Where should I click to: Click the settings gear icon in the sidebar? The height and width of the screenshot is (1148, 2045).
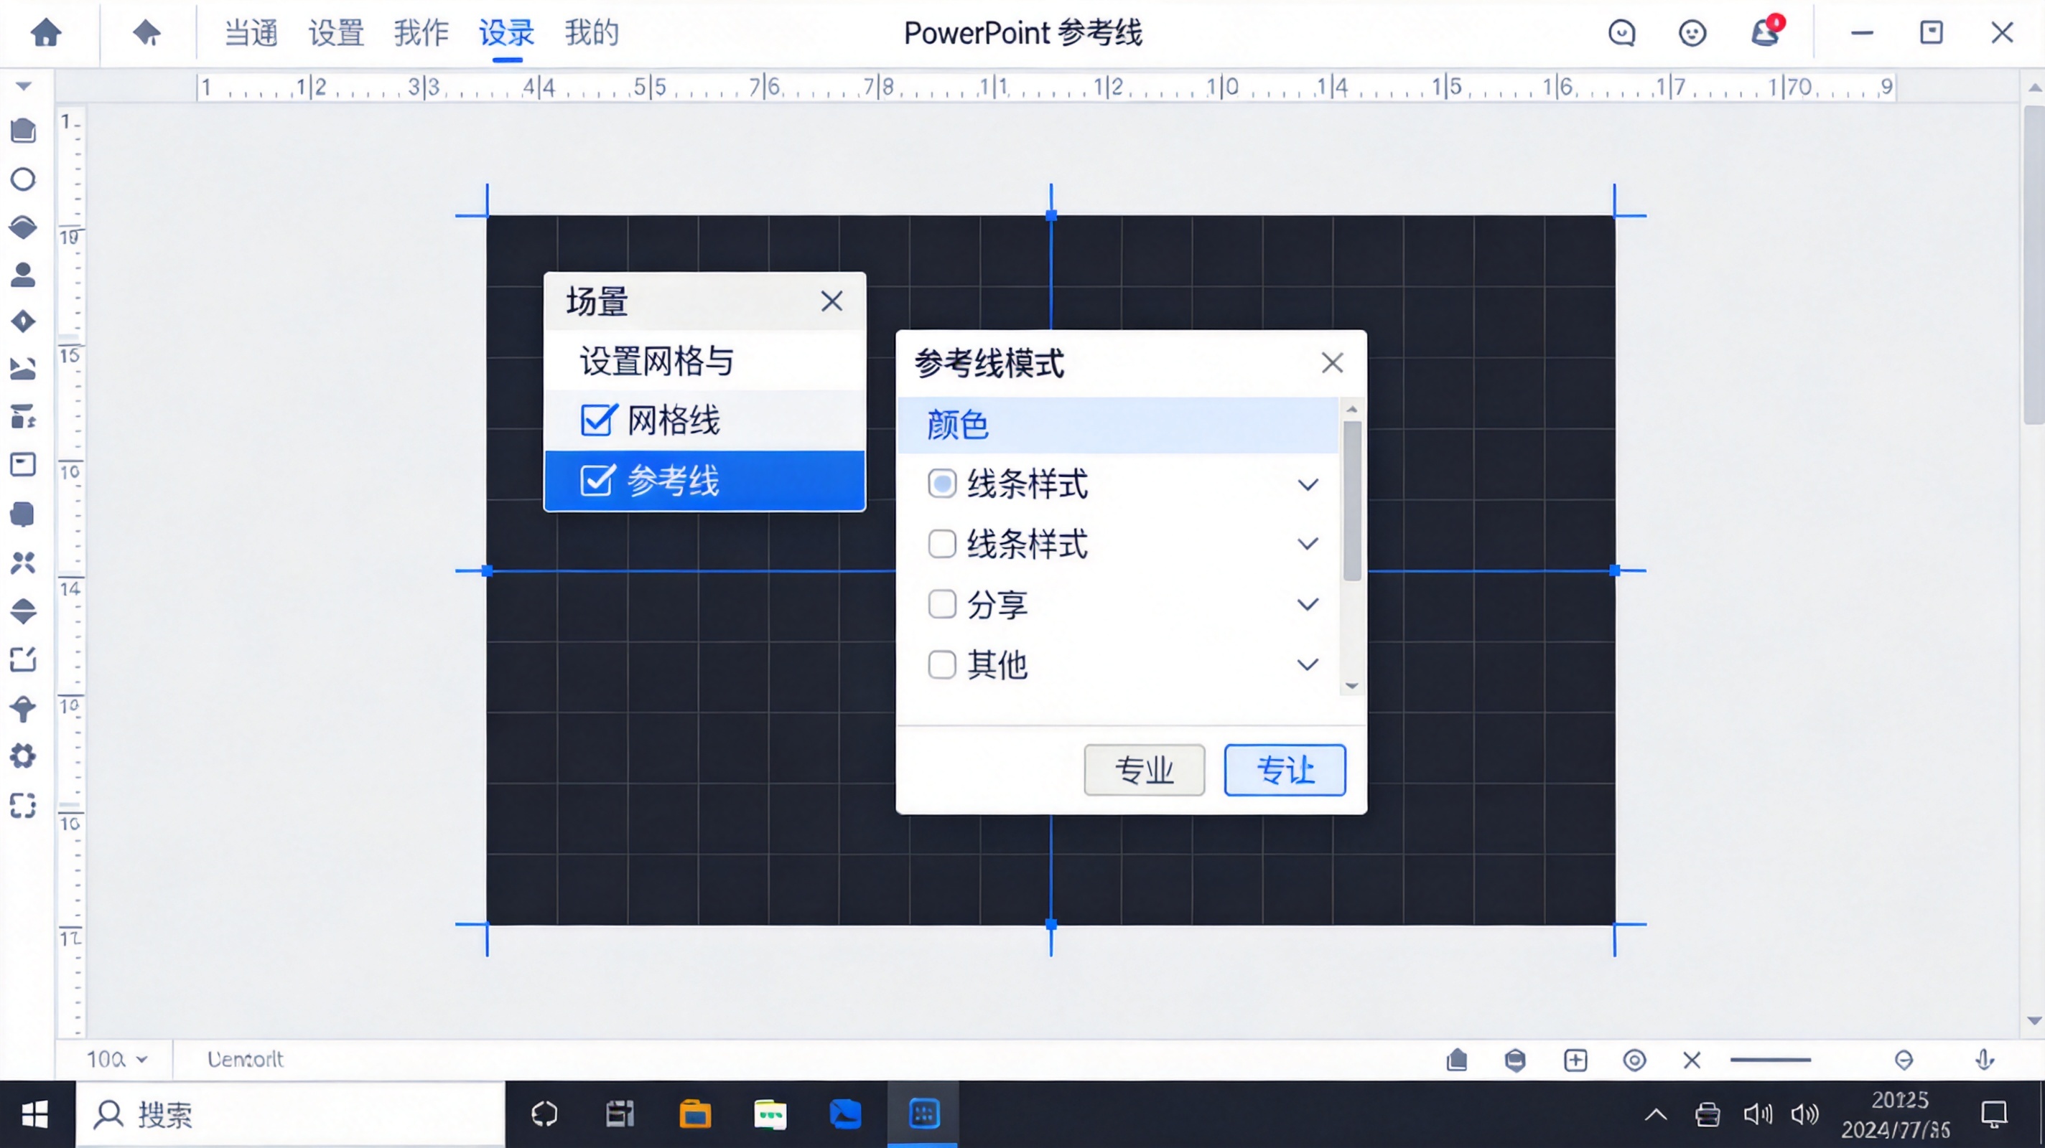click(23, 756)
